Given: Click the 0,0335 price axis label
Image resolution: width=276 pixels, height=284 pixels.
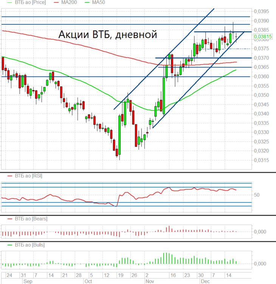Looking at the screenshot, I should pyautogui.click(x=261, y=123).
